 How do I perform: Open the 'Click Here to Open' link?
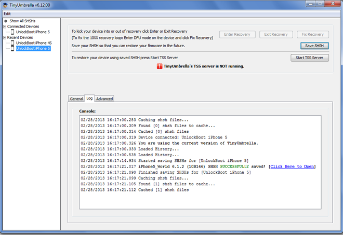292,167
